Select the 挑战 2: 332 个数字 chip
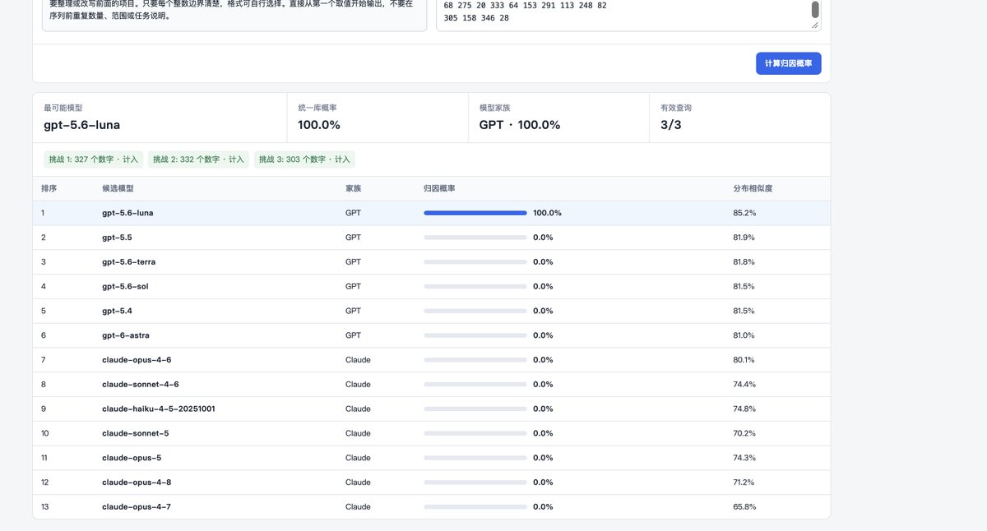 point(198,159)
